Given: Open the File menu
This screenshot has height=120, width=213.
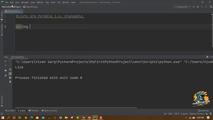Looking at the screenshot, I should 7,2.
